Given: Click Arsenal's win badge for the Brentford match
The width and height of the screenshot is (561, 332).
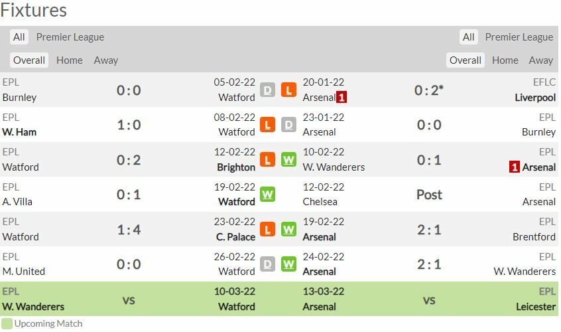Looking at the screenshot, I should tap(288, 229).
